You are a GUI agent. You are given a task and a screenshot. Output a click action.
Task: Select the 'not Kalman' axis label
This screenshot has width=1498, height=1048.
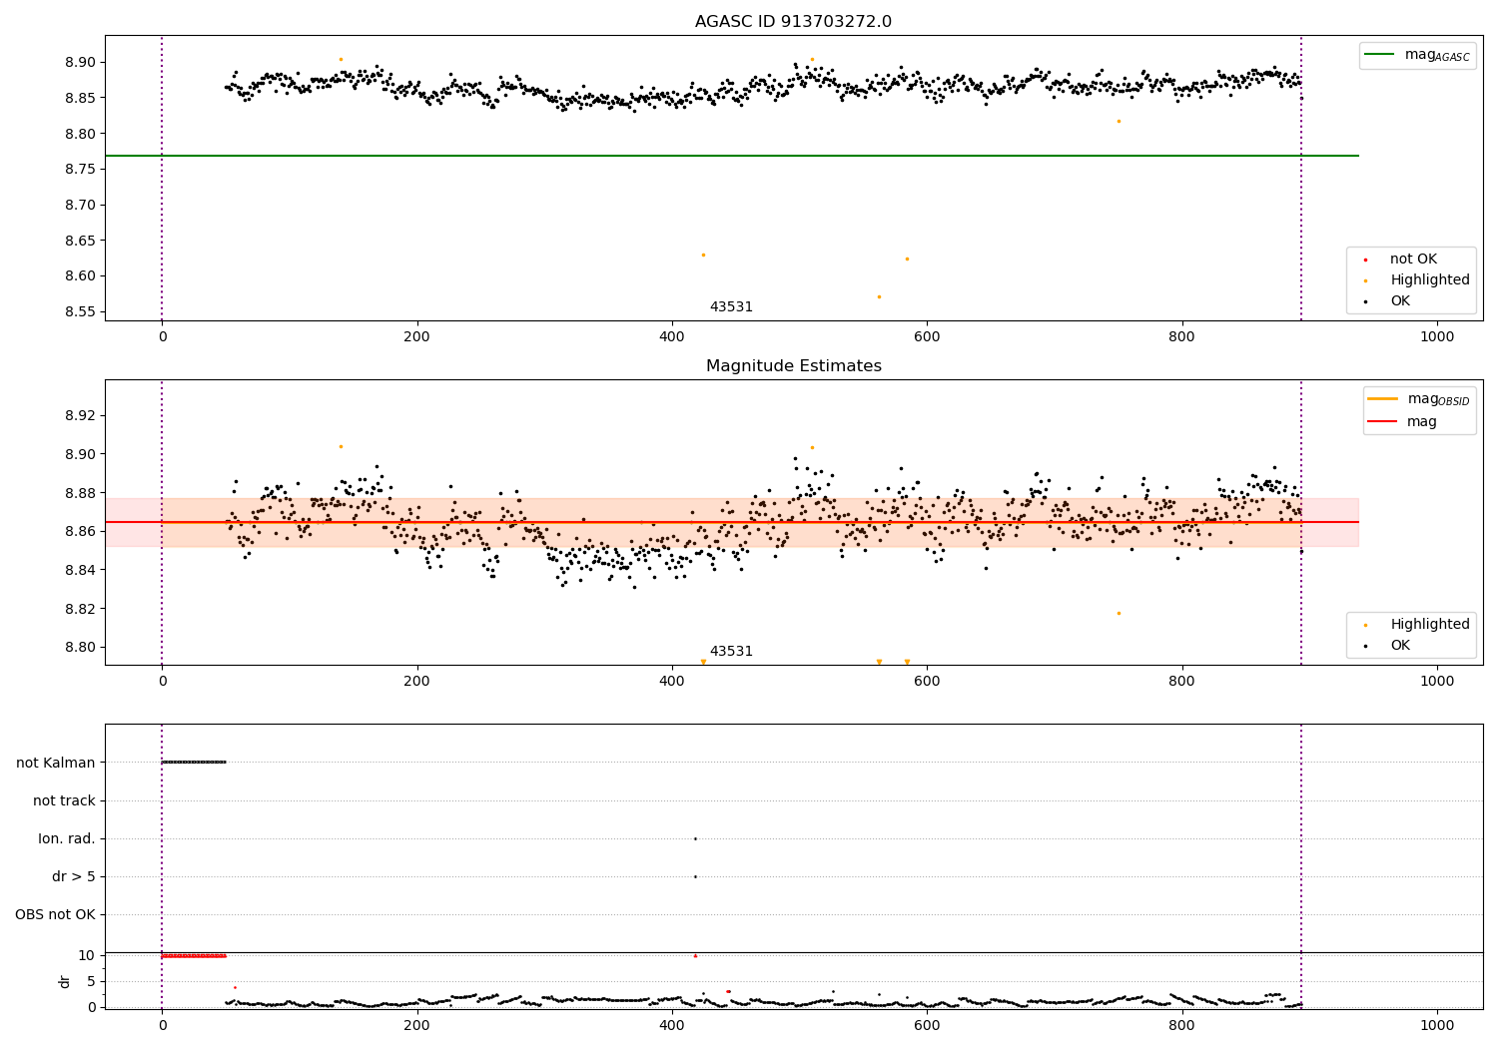click(56, 763)
